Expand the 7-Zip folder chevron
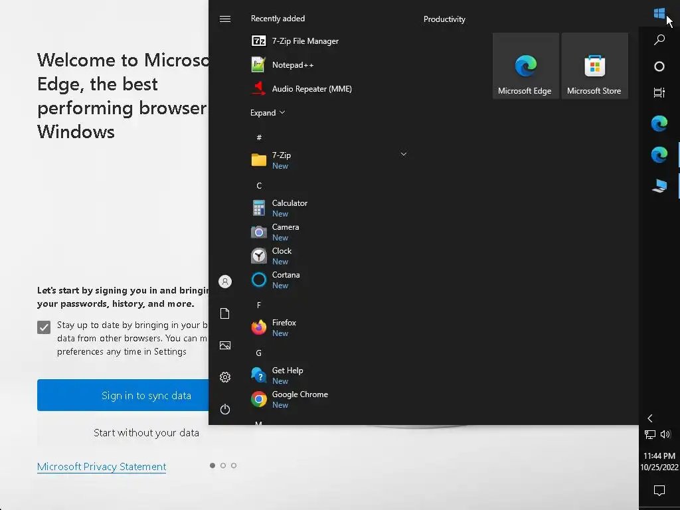680x510 pixels. tap(403, 154)
